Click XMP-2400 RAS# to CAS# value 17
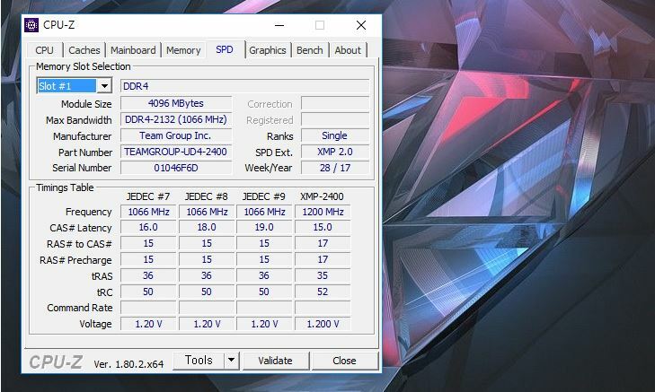This screenshot has height=392, width=655. tap(323, 243)
